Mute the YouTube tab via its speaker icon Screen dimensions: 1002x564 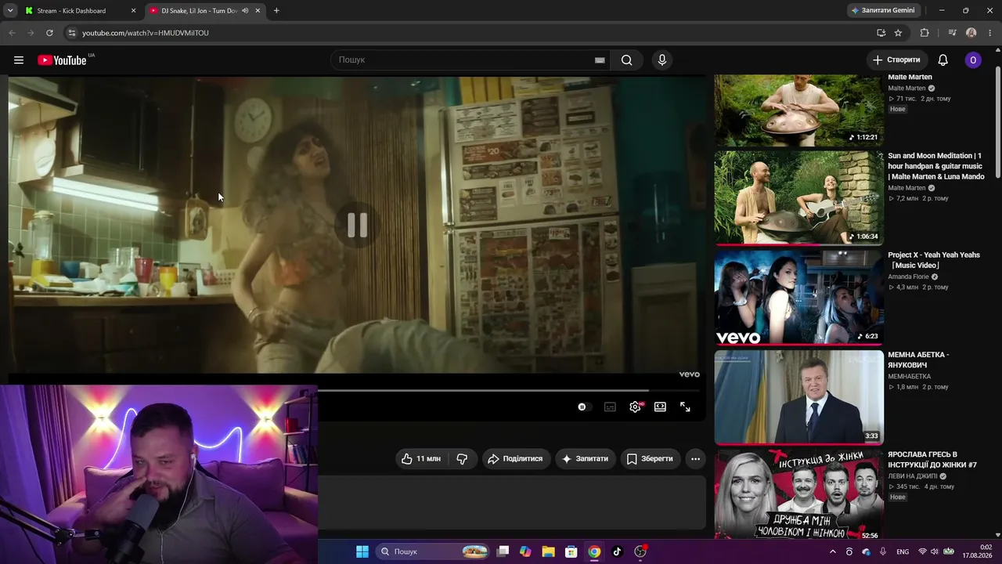tap(245, 11)
